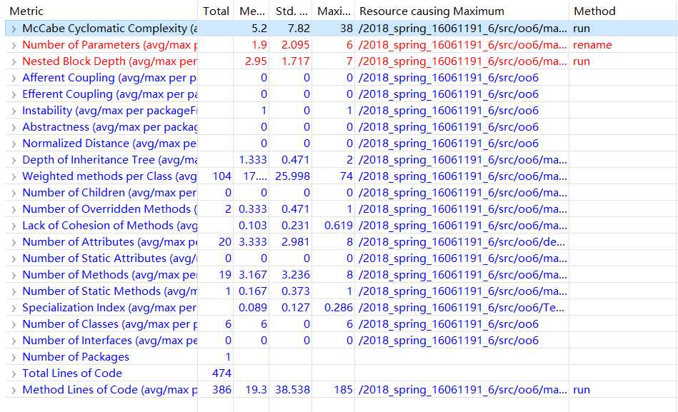Select Number of Parameters metric name

pos(110,45)
